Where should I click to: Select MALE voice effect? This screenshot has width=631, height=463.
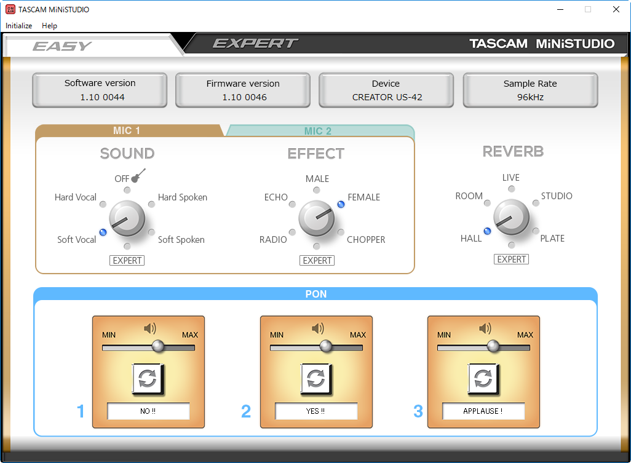click(x=317, y=190)
